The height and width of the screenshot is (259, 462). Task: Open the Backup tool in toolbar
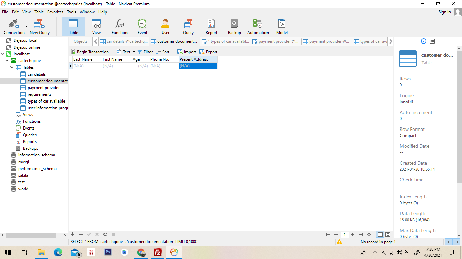pyautogui.click(x=234, y=27)
